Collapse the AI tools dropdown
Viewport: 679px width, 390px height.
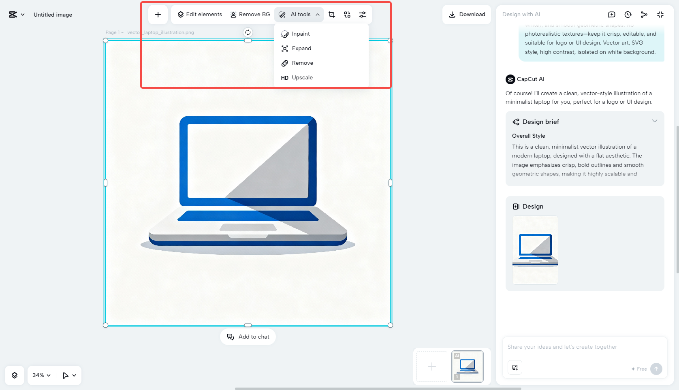point(318,14)
